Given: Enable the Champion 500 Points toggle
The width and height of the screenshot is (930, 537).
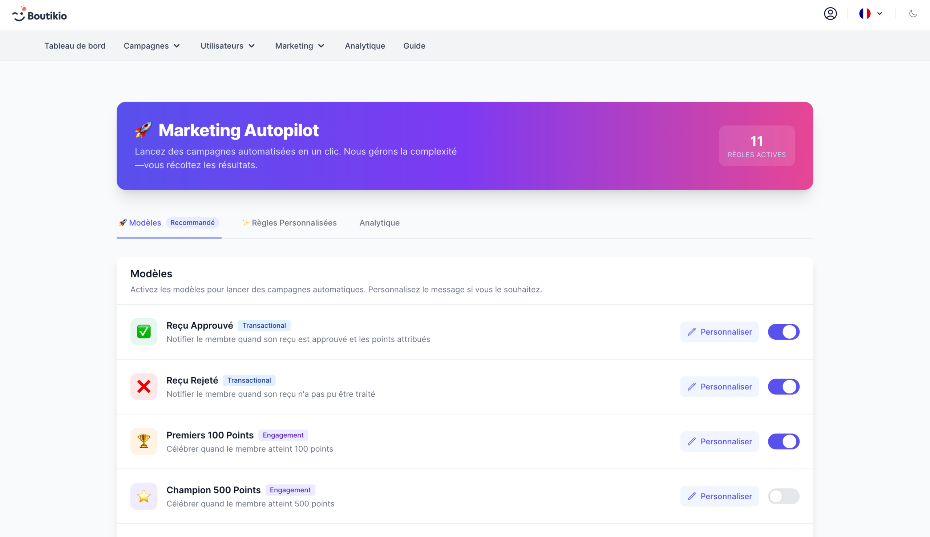Looking at the screenshot, I should pyautogui.click(x=783, y=496).
